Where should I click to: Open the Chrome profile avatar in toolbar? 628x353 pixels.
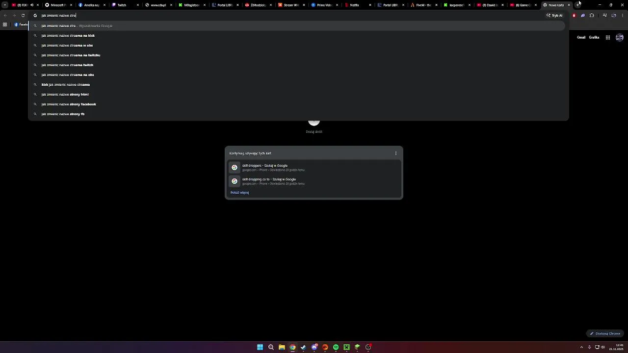[x=613, y=15]
